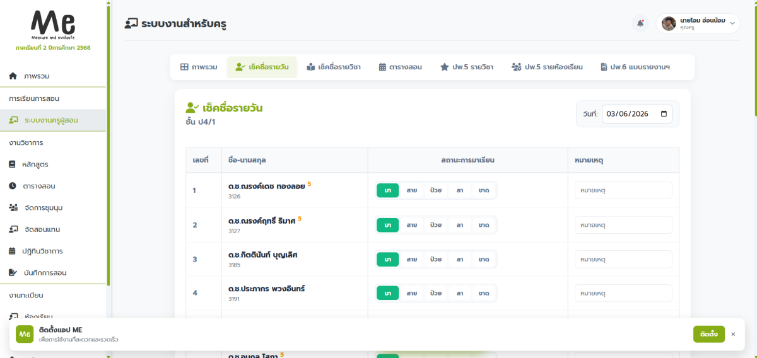Image resolution: width=757 pixels, height=358 pixels.
Task: Click remark field for ณรงค์เดช ทองลอย
Action: (x=623, y=190)
